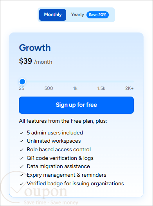
Task: Click the $39 /month price text
Action: tap(36, 61)
